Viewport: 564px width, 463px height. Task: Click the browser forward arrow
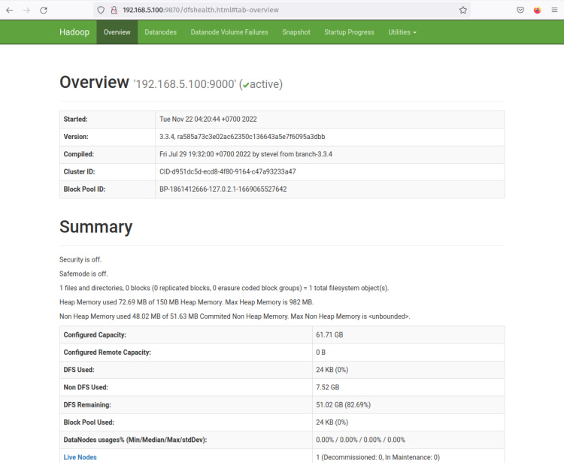tap(26, 11)
